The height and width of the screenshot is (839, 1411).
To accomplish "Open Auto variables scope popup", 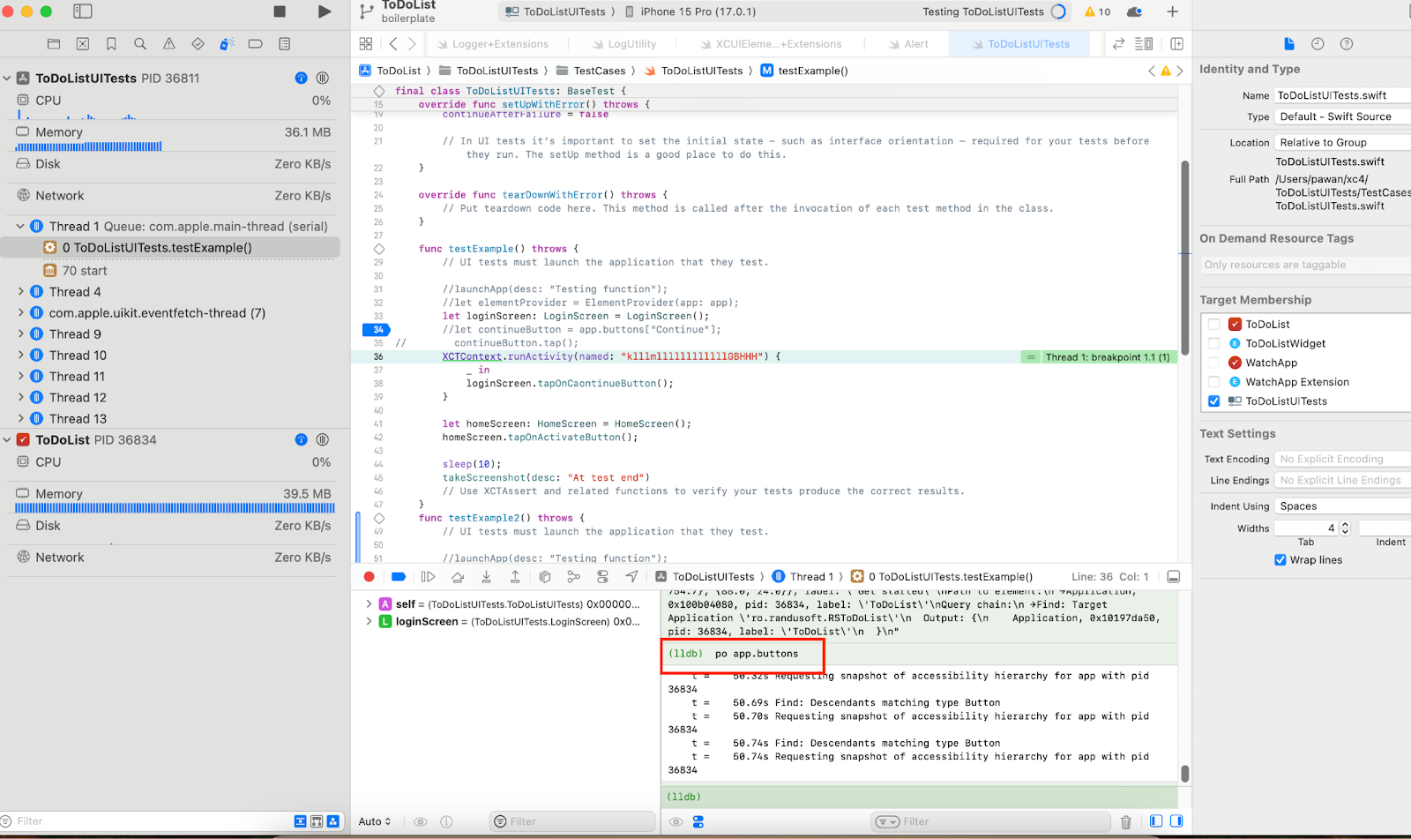I will (x=375, y=821).
